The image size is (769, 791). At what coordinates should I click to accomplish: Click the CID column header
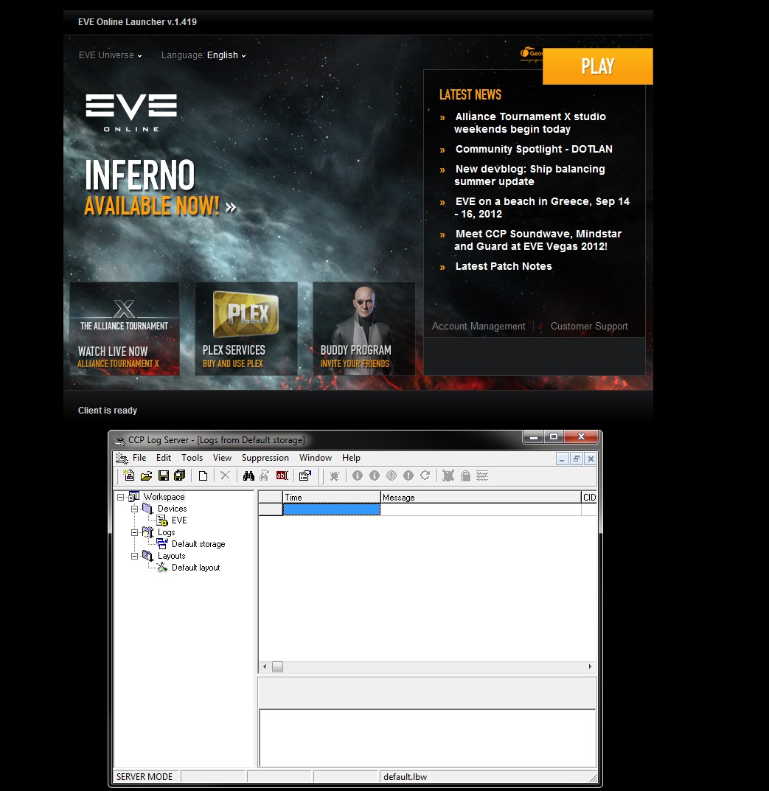tap(589, 498)
